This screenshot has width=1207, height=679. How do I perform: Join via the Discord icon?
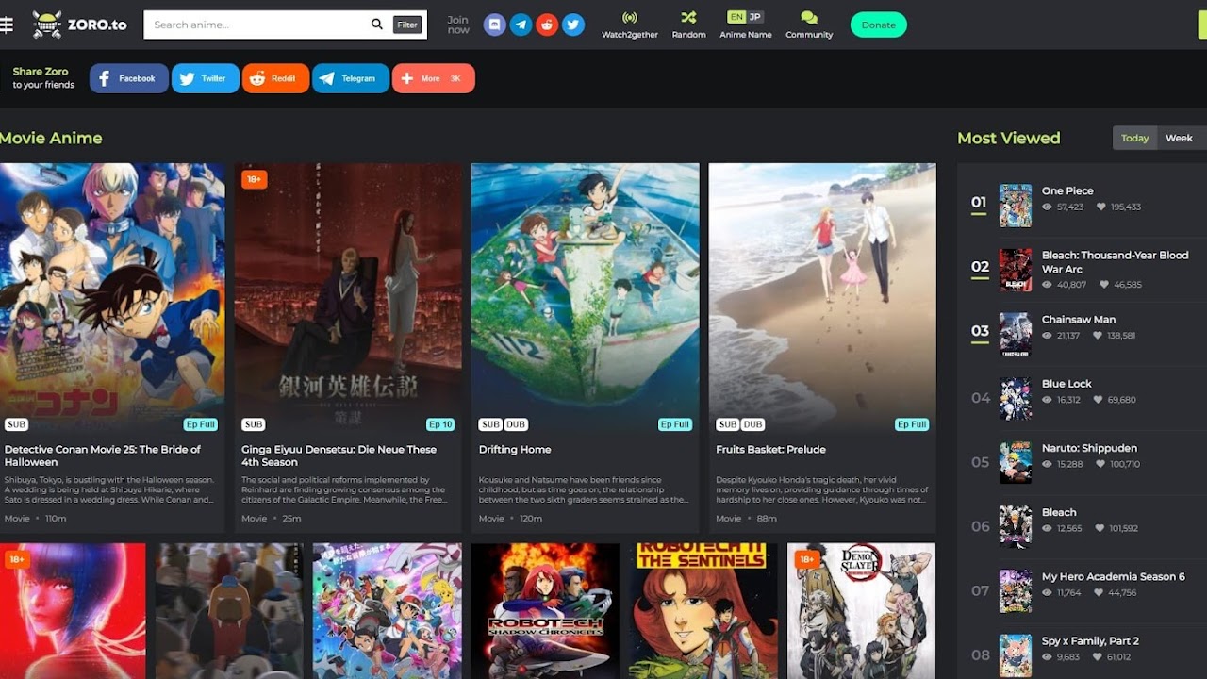pyautogui.click(x=494, y=25)
